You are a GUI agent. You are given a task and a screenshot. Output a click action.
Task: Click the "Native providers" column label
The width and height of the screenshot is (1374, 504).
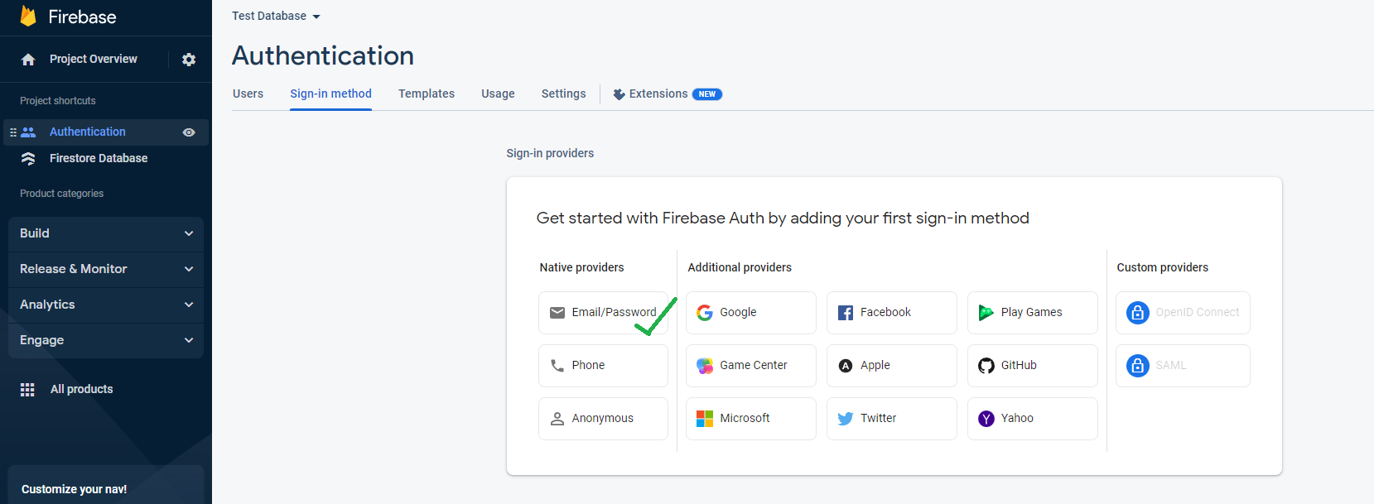coord(582,267)
